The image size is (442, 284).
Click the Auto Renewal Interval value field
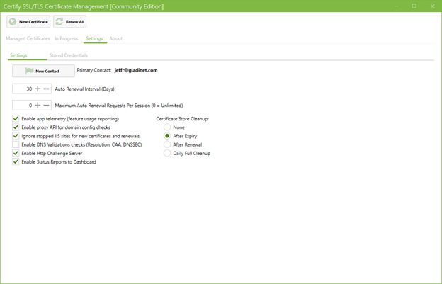click(23, 89)
